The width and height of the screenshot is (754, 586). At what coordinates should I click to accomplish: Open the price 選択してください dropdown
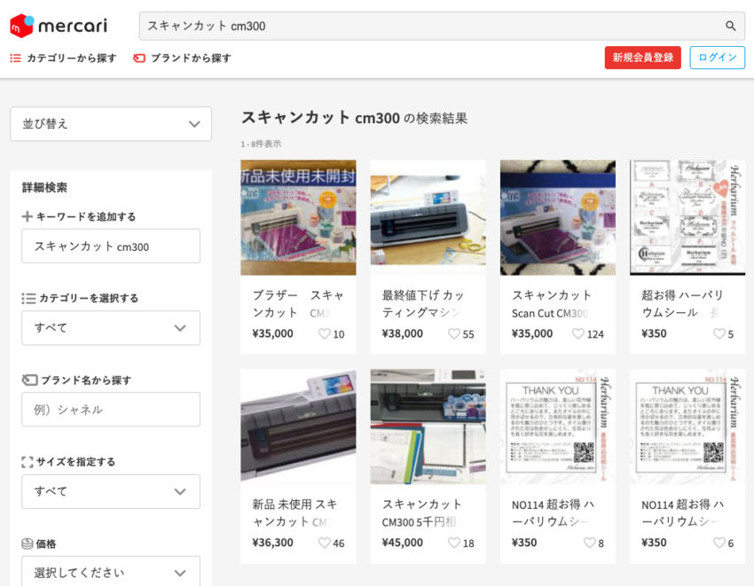111,571
